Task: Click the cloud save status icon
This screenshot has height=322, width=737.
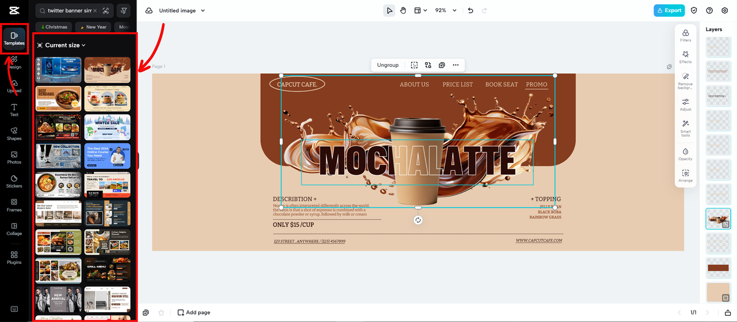Action: tap(149, 10)
